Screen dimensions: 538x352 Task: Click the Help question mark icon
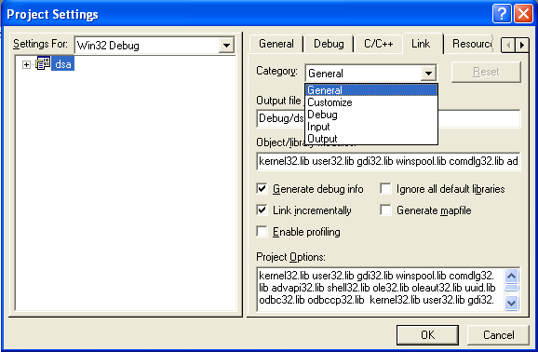[502, 14]
